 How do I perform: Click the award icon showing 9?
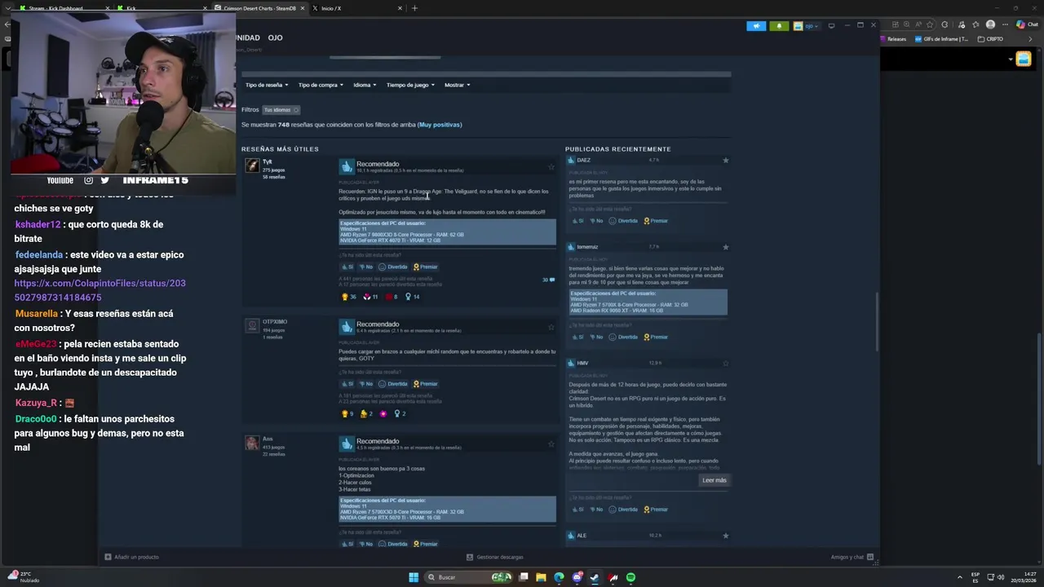[x=348, y=413]
